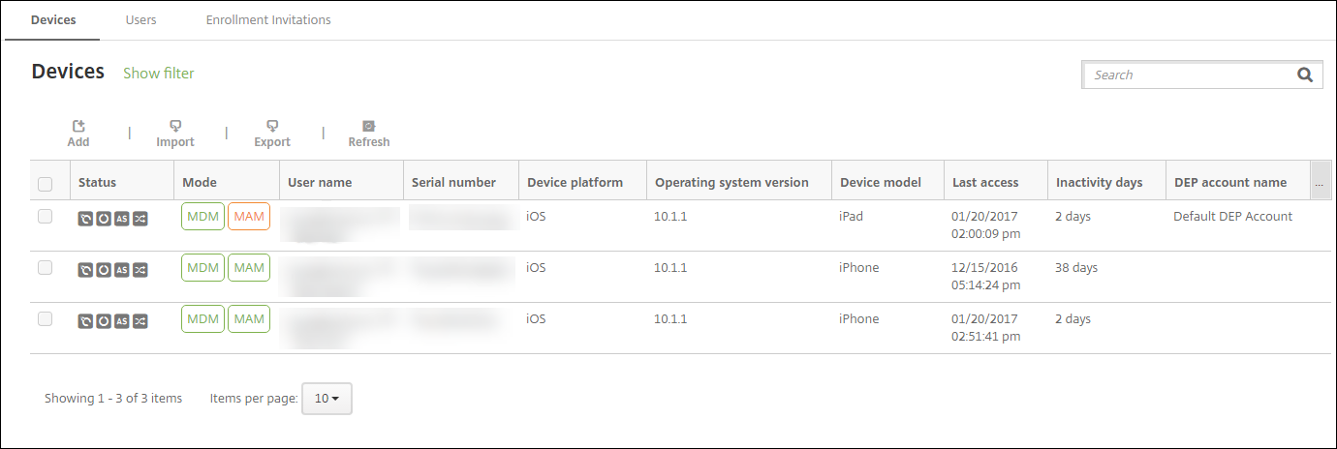This screenshot has width=1337, height=449.
Task: Refresh the devices list
Action: (369, 127)
